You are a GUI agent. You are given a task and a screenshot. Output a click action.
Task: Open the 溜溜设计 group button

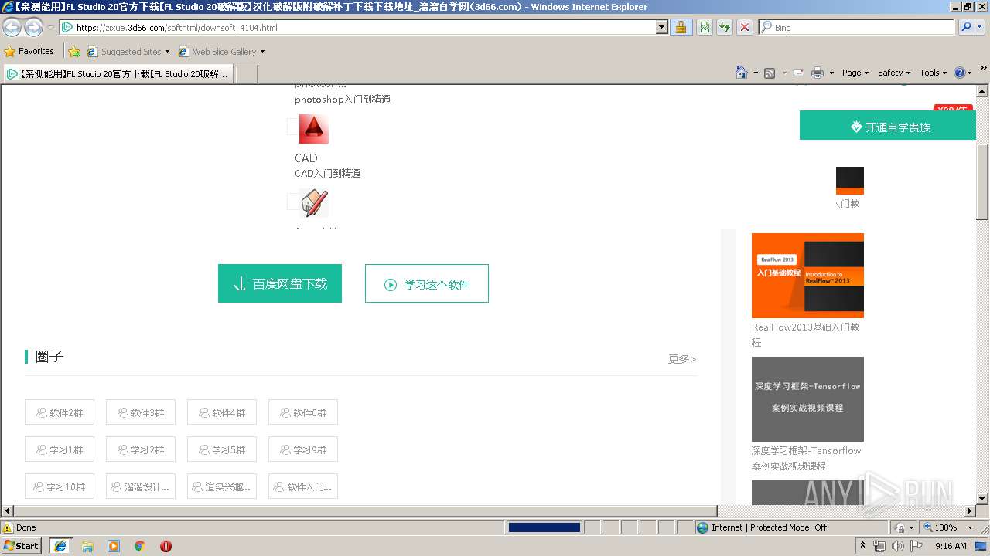141,486
